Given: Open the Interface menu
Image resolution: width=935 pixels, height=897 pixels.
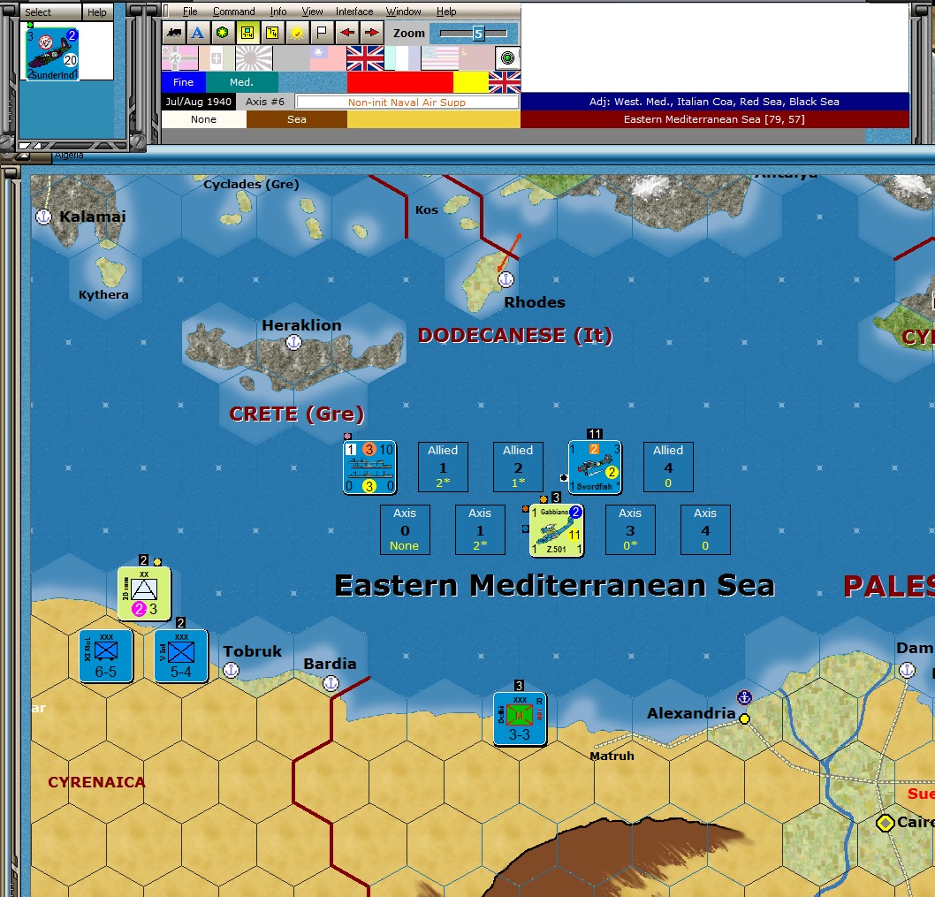Looking at the screenshot, I should click(x=354, y=11).
